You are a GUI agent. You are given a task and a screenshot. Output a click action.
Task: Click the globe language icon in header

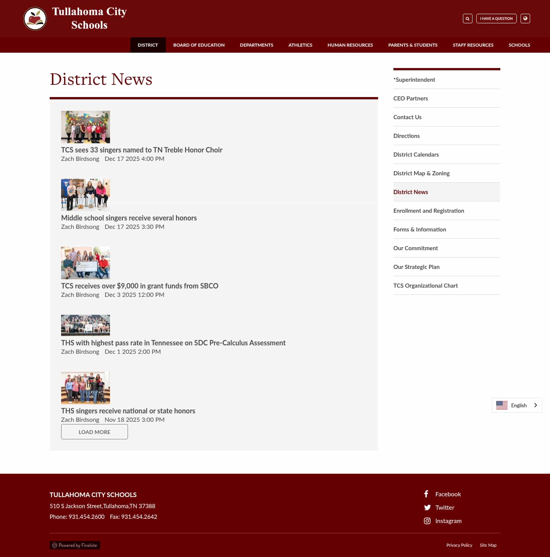[525, 18]
